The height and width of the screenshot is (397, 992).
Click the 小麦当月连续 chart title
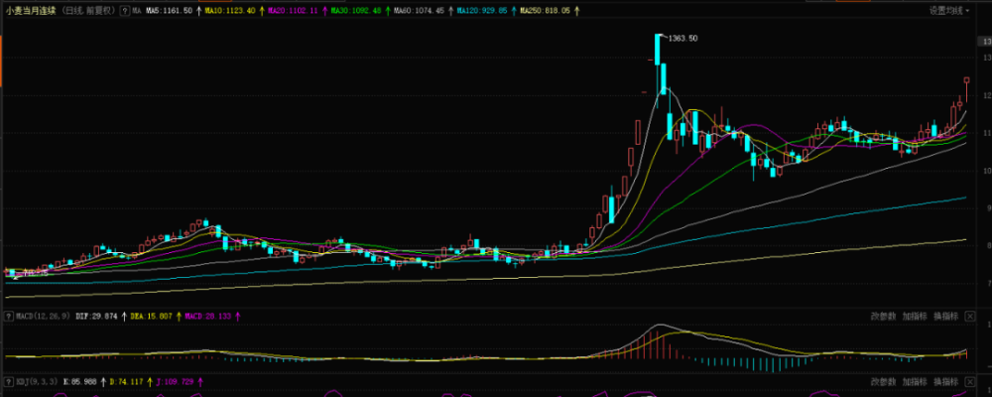point(31,11)
